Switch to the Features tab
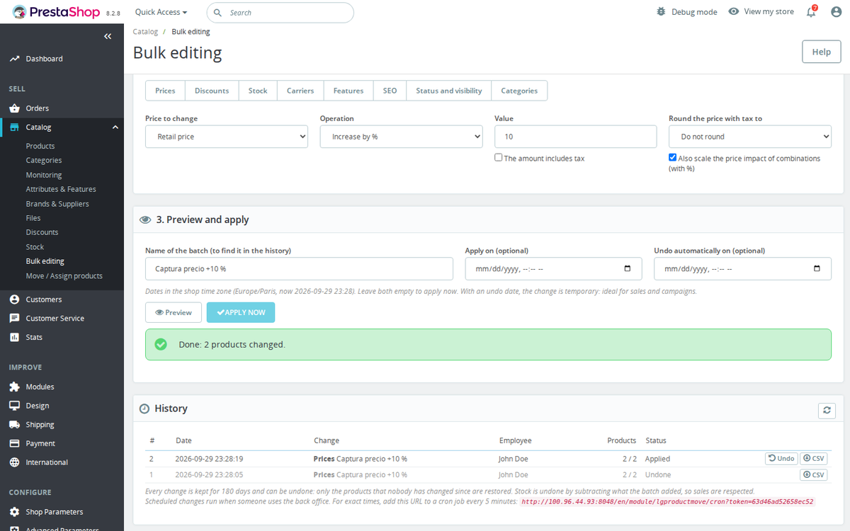Viewport: 850px width, 531px height. pos(348,91)
